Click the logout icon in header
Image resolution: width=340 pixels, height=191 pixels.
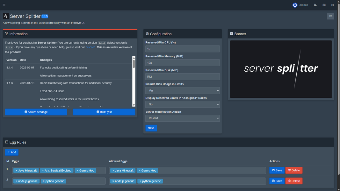pos(333,5)
